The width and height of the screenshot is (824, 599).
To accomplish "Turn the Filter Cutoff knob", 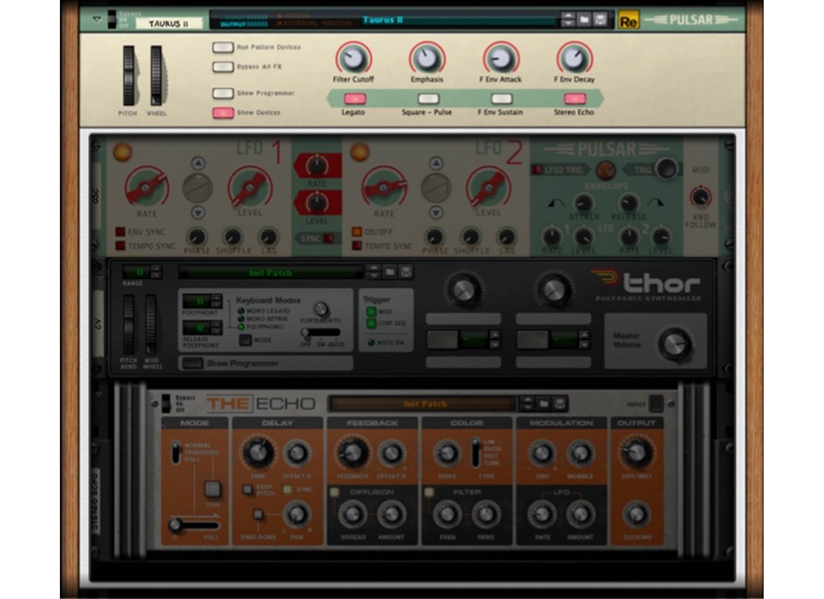I will tap(353, 58).
